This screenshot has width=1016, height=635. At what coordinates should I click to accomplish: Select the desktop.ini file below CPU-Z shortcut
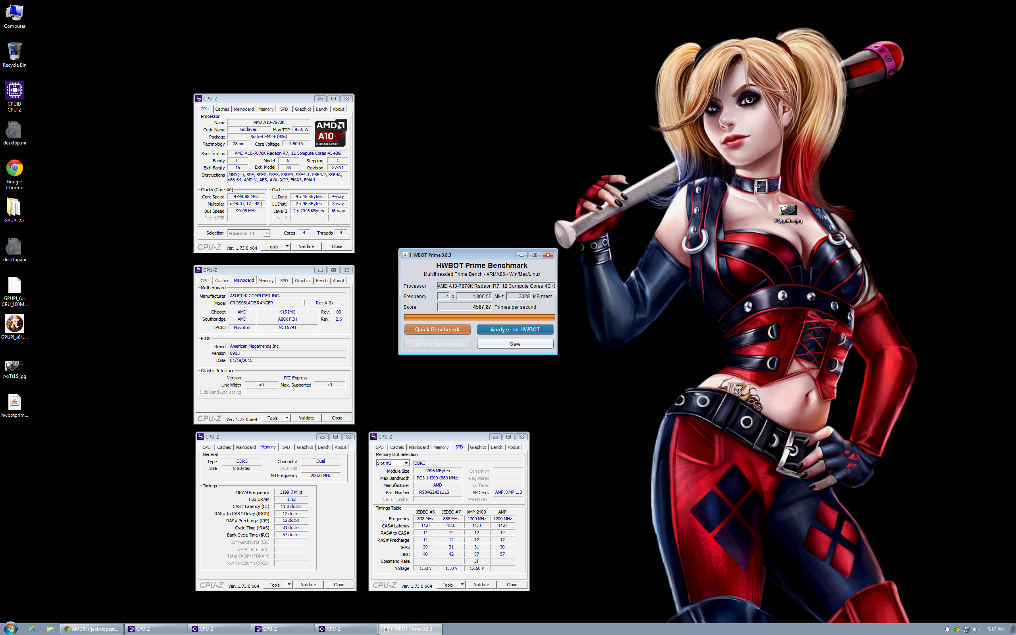click(x=14, y=134)
